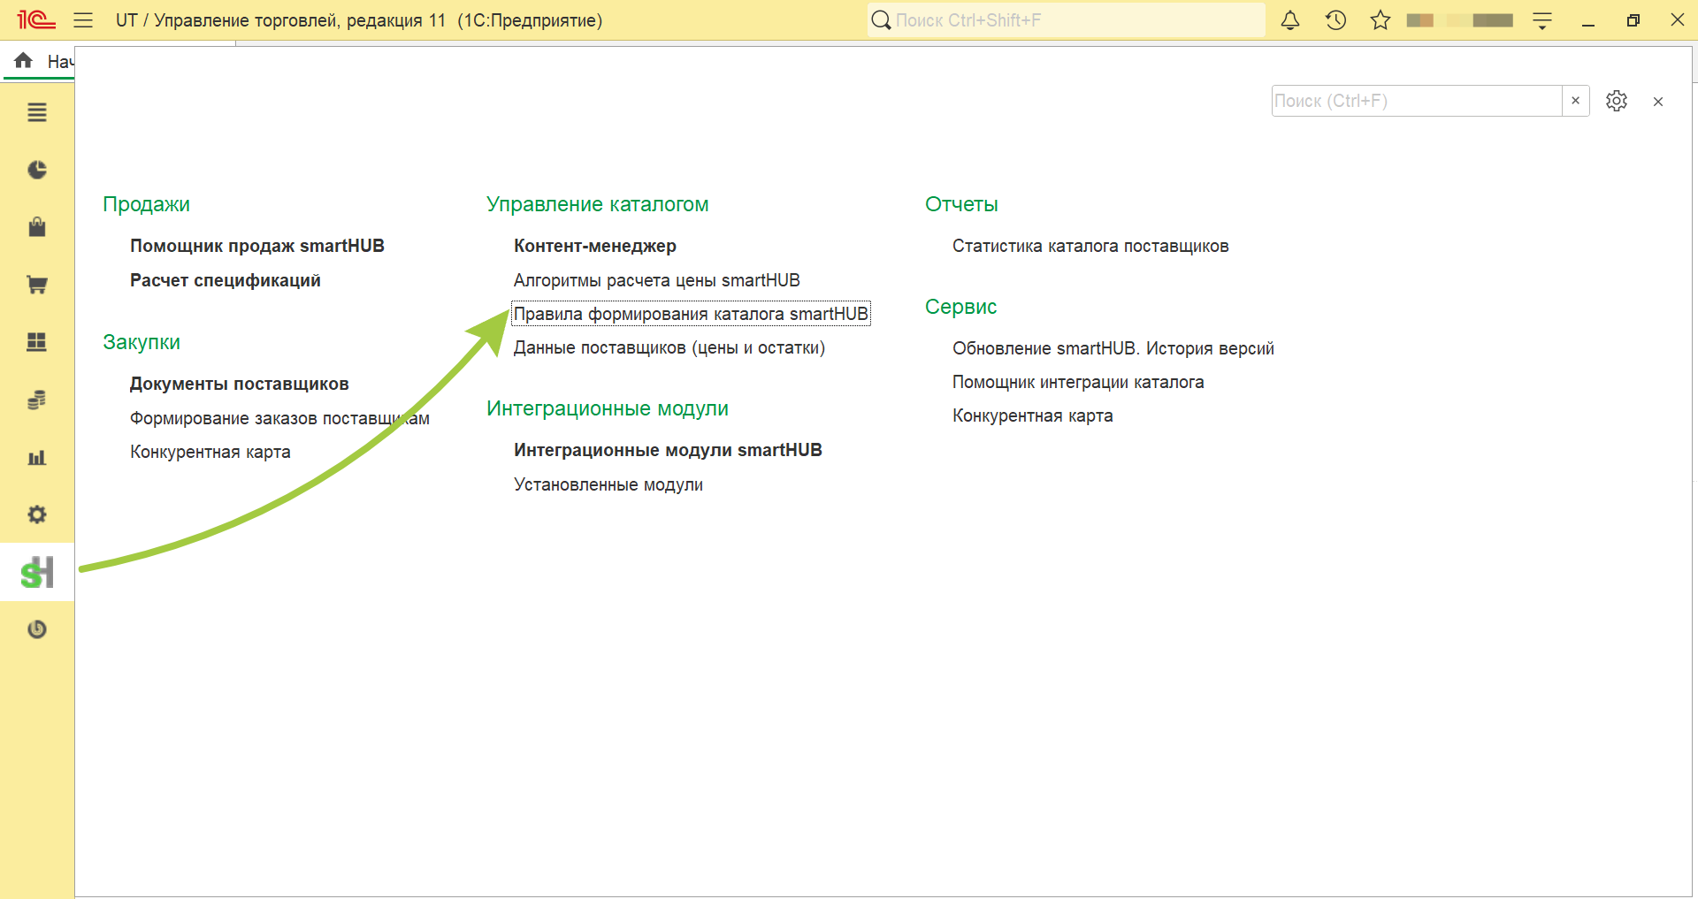Open the shopping bag sidebar icon

37,227
